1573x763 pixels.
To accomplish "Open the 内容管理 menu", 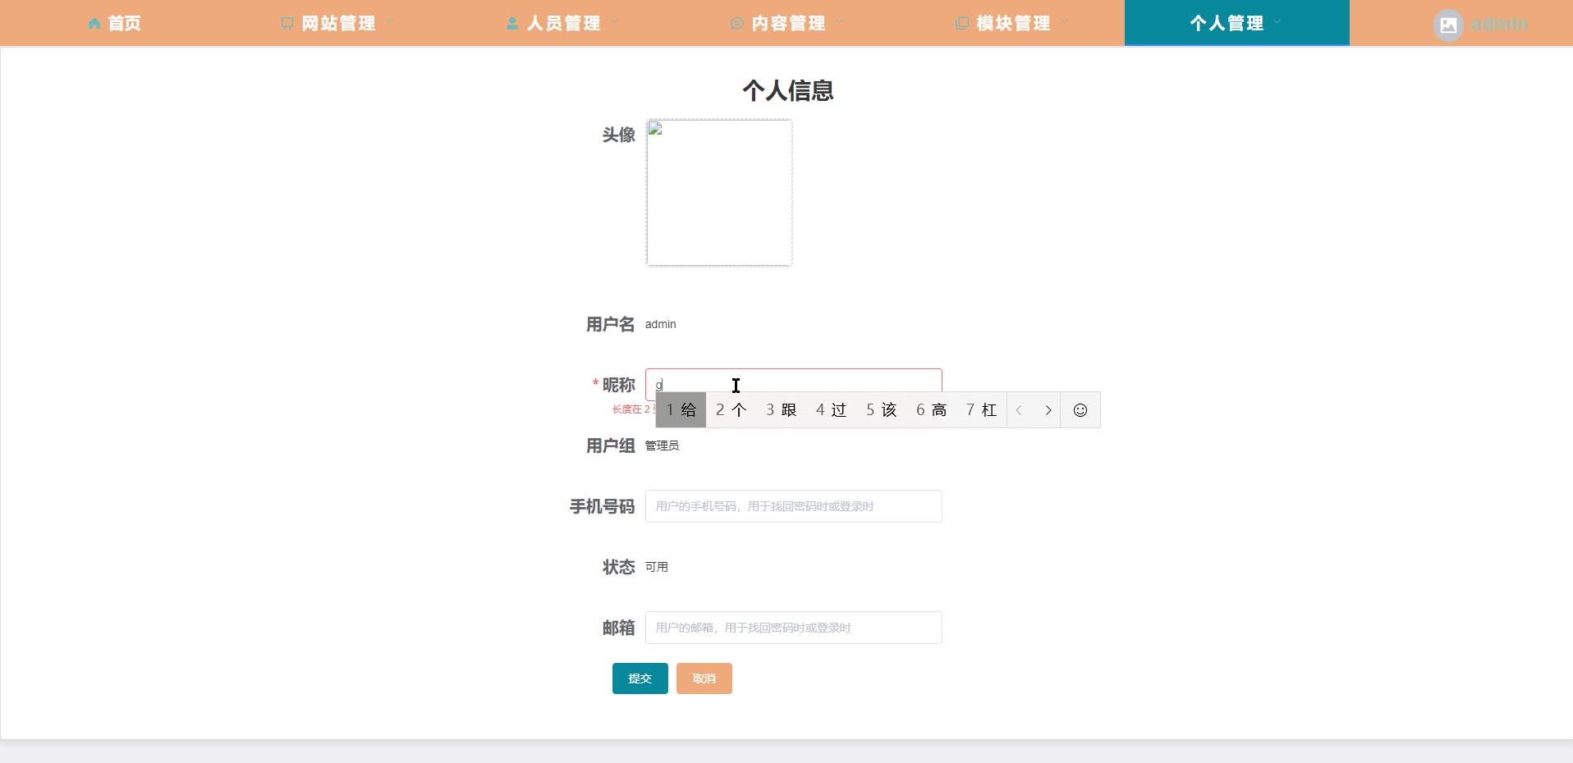I will tap(787, 23).
